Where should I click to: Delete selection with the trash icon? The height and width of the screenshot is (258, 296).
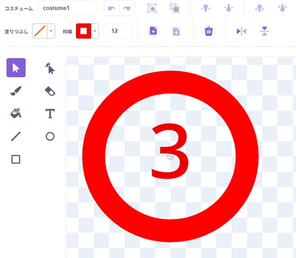(209, 31)
